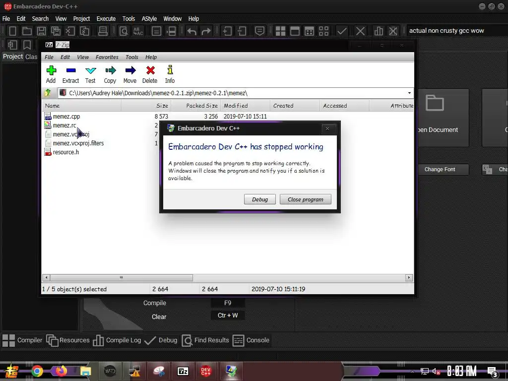Open Dev-C++ File menu
The height and width of the screenshot is (381, 508).
6,19
